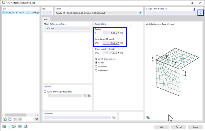Maximize the dialog window
205x131 pixels.
[192, 3]
